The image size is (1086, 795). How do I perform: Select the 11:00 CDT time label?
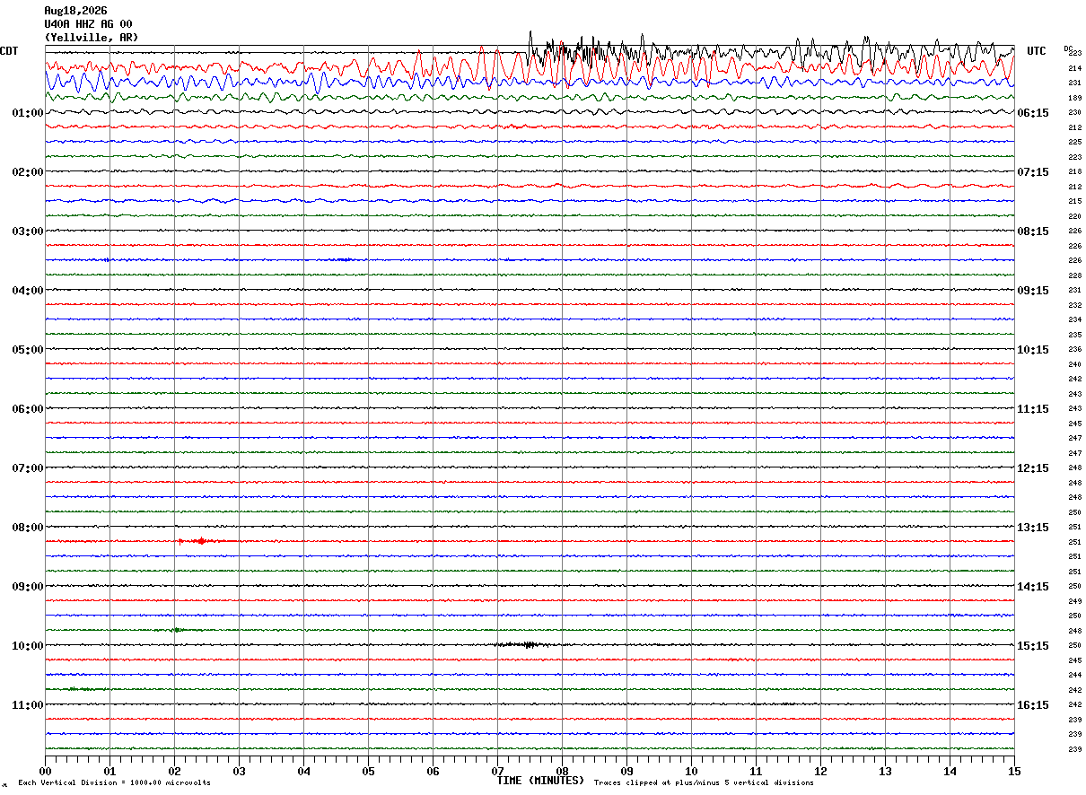(28, 705)
